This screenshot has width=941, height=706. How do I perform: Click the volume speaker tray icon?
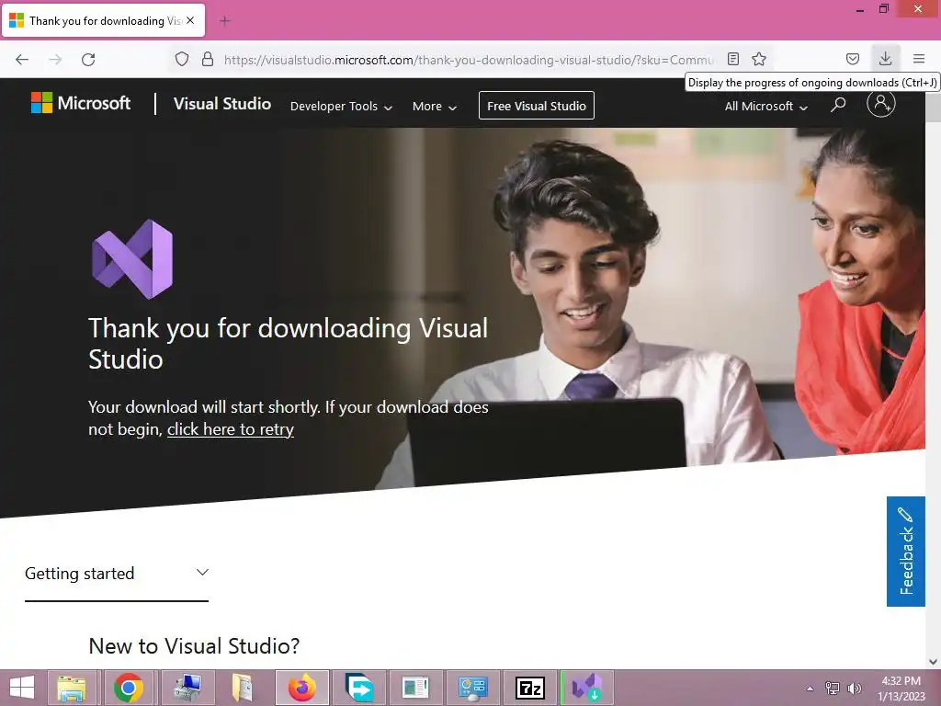(x=854, y=689)
